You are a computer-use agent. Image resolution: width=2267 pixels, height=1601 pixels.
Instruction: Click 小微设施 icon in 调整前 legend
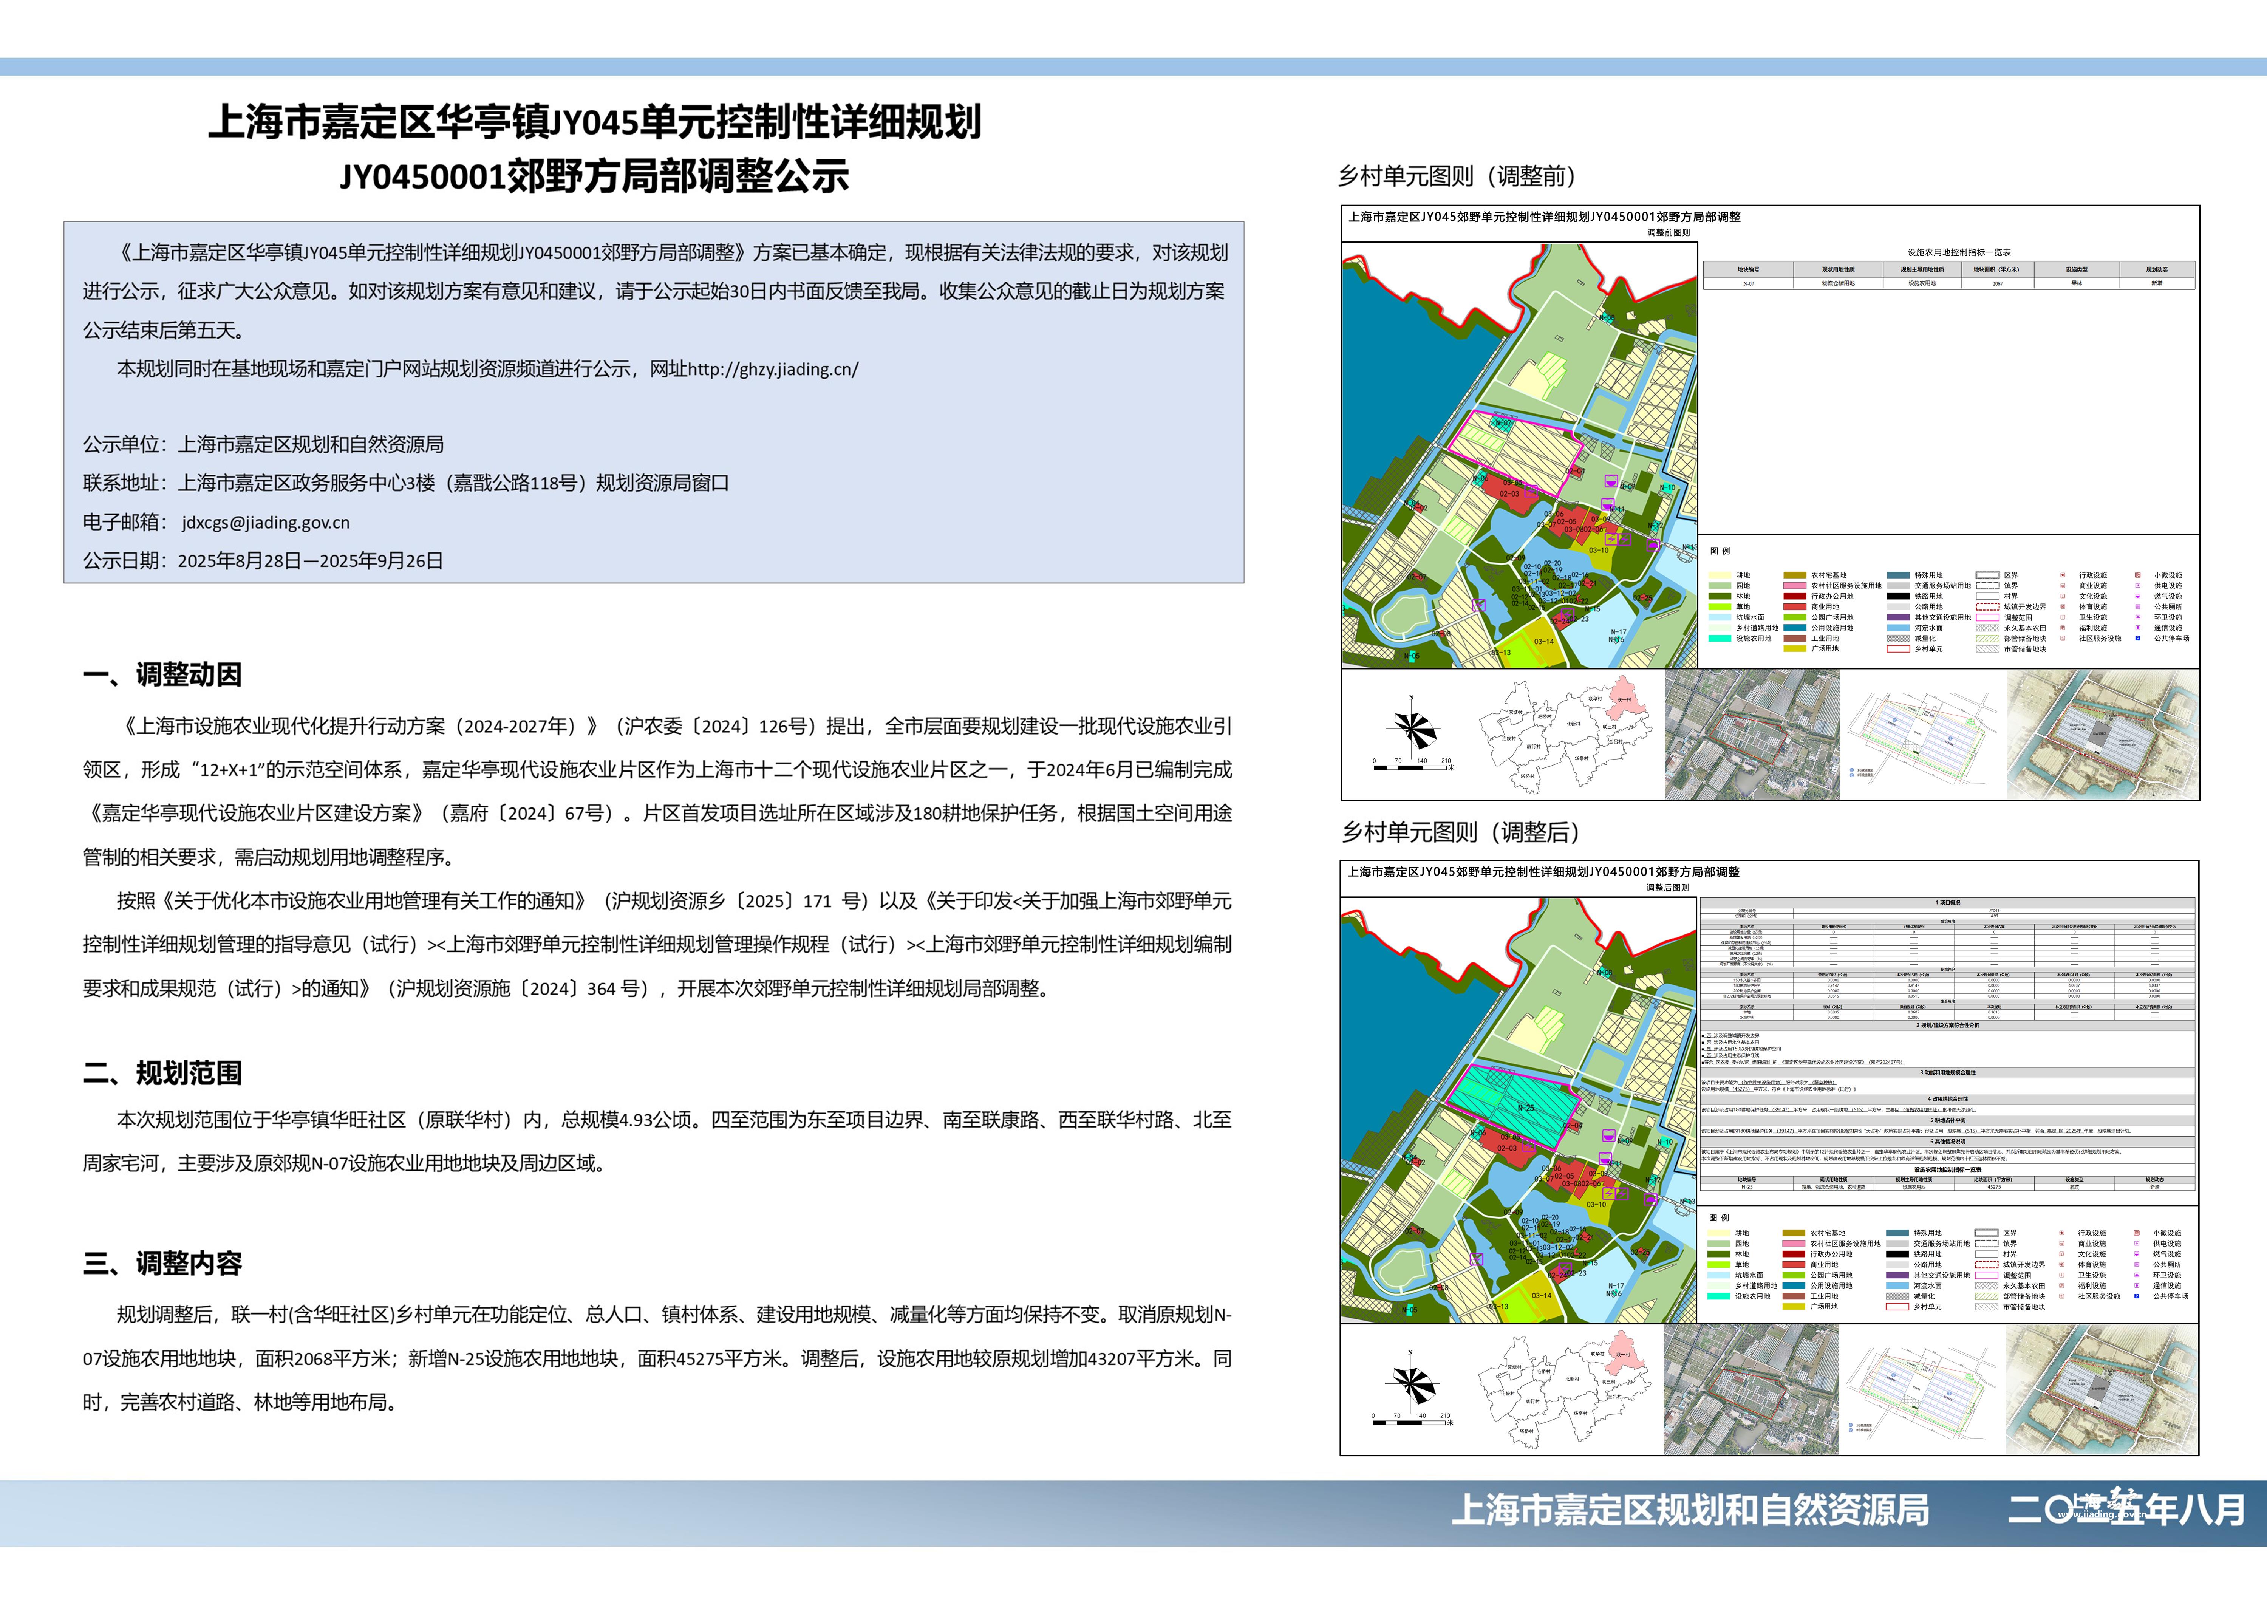coord(2138,576)
